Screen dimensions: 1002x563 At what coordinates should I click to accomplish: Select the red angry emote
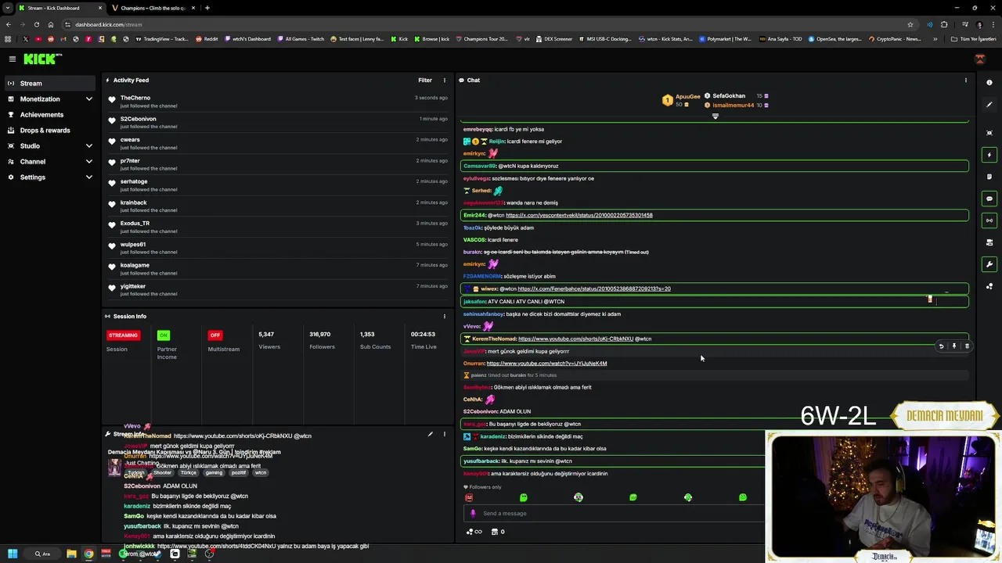click(469, 497)
